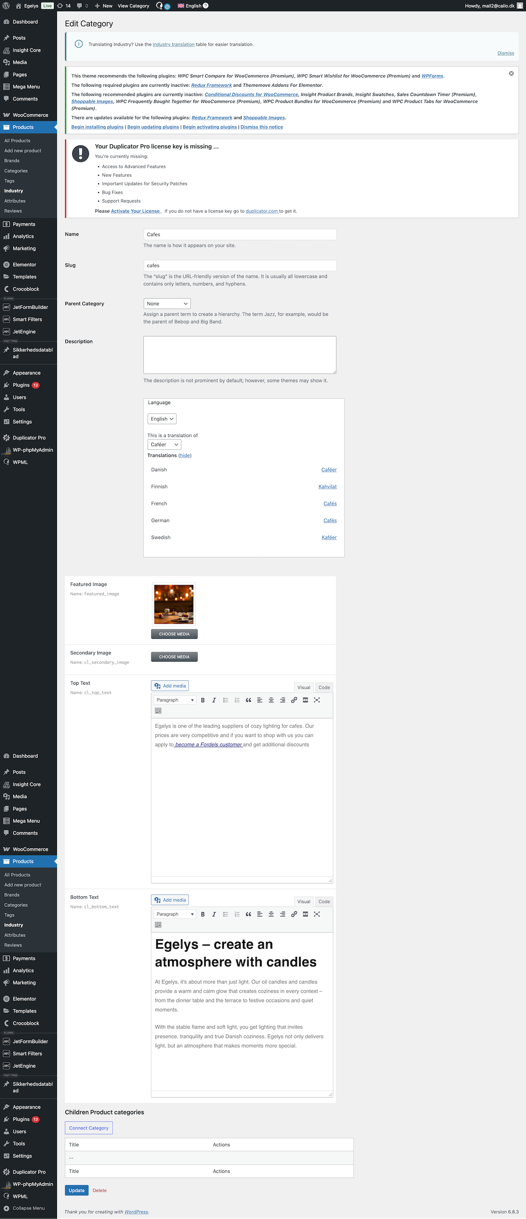The image size is (526, 1219).
Task: Center align text in the Top Text editor
Action: pos(271,700)
